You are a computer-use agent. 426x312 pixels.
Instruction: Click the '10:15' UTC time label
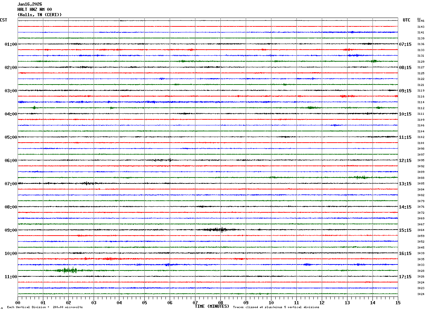pyautogui.click(x=405, y=114)
